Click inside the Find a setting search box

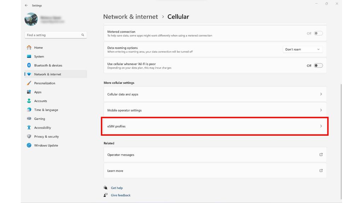click(53, 35)
